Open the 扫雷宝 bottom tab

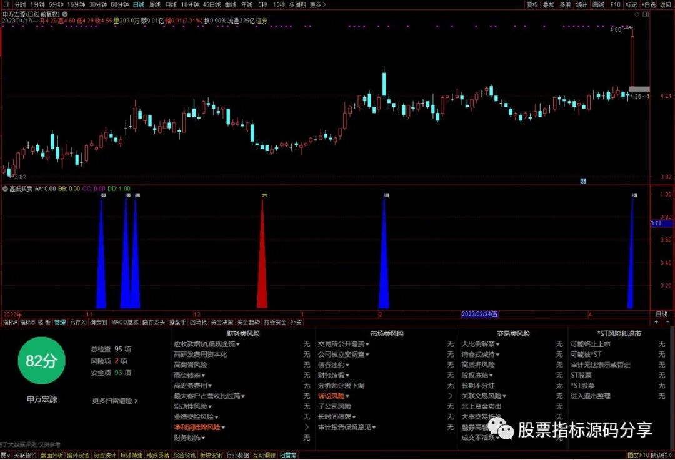pyautogui.click(x=288, y=455)
